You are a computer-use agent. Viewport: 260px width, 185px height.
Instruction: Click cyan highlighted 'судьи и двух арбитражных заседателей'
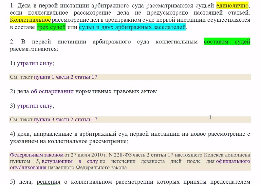pyautogui.click(x=132, y=27)
